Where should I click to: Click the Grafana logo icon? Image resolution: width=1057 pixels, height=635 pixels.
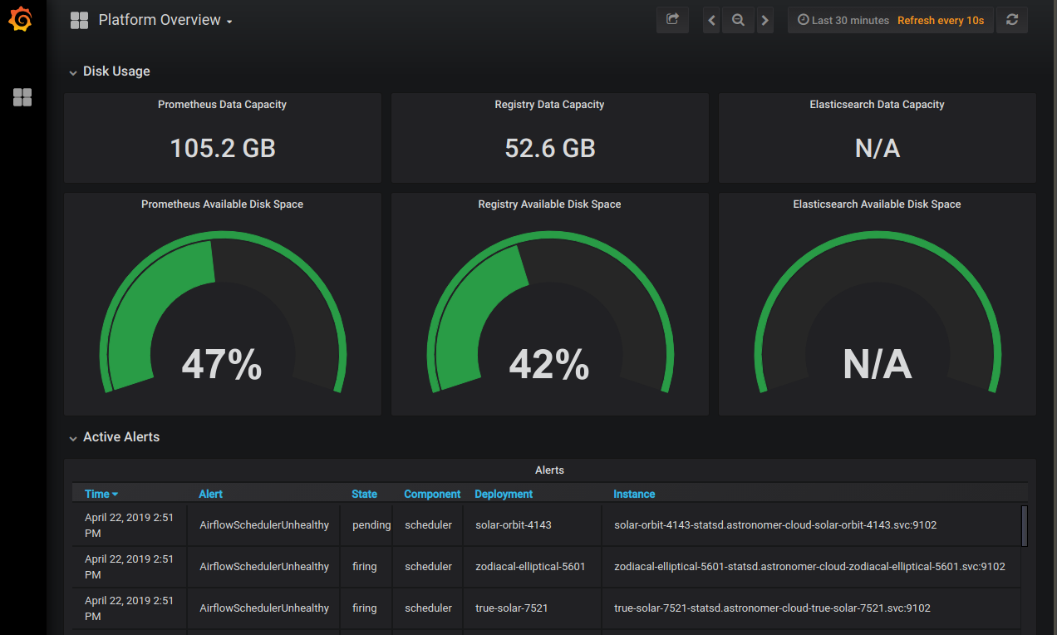pyautogui.click(x=21, y=19)
